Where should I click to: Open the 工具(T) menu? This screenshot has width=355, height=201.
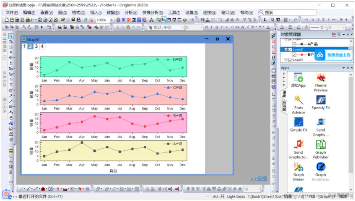pos(174,12)
